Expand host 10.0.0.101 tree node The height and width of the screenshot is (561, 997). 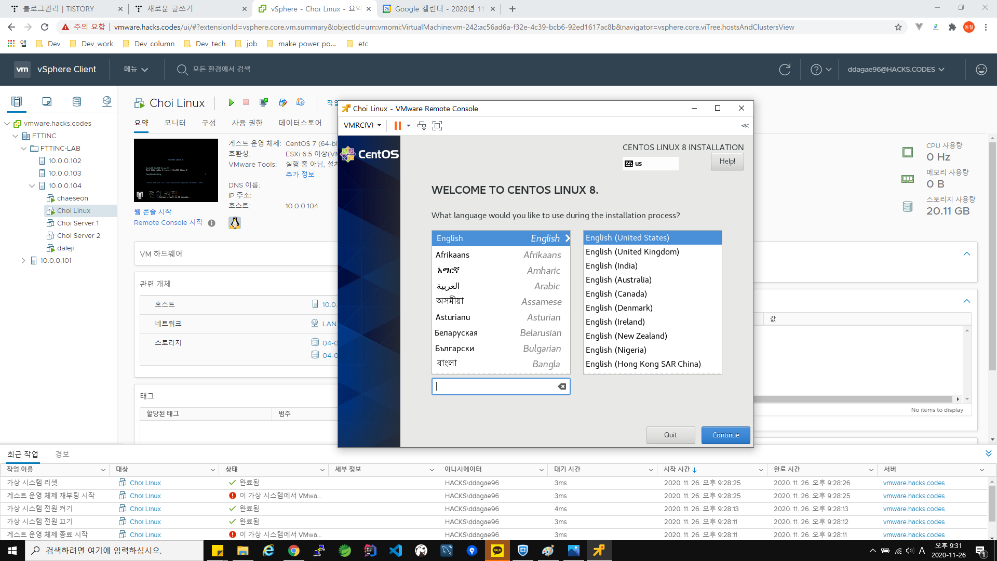23,260
